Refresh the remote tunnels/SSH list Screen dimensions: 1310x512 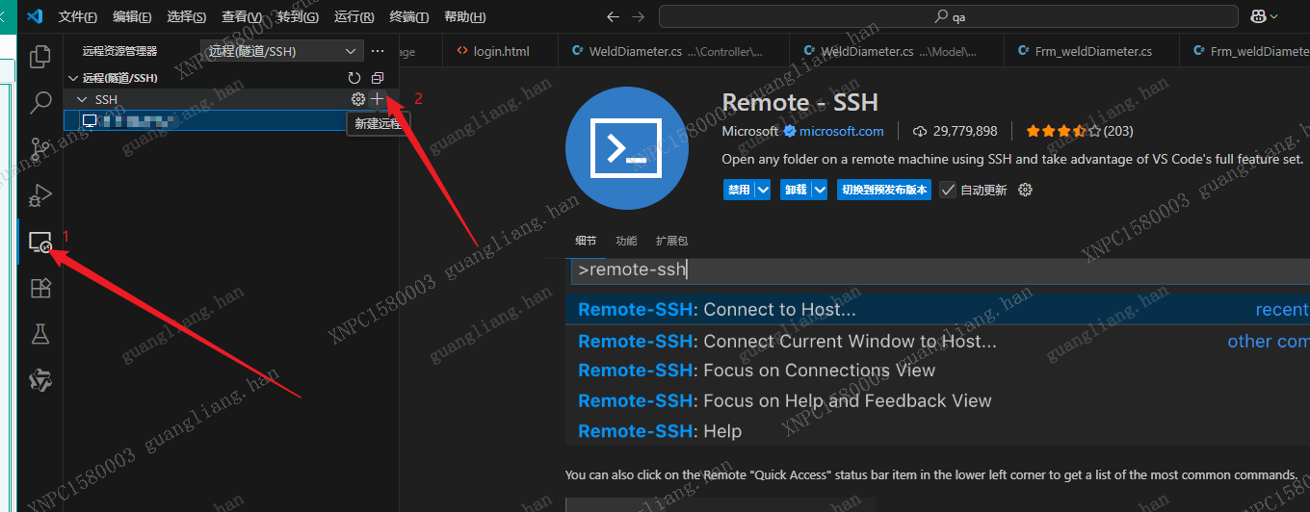(354, 78)
